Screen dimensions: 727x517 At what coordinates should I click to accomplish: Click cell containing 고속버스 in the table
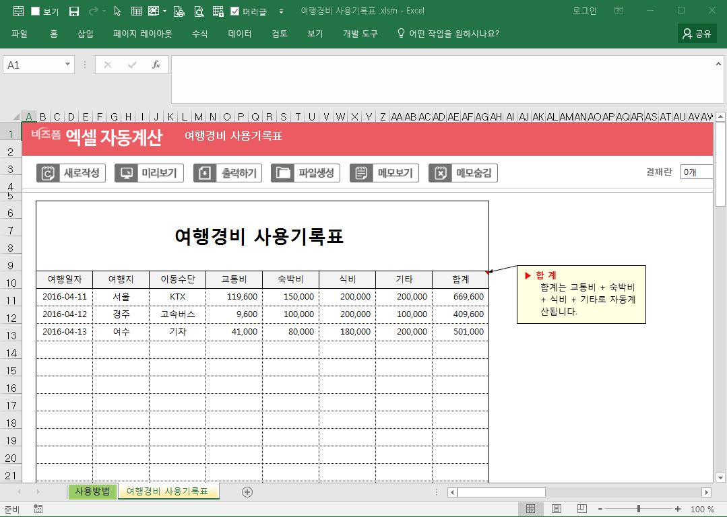pos(177,314)
